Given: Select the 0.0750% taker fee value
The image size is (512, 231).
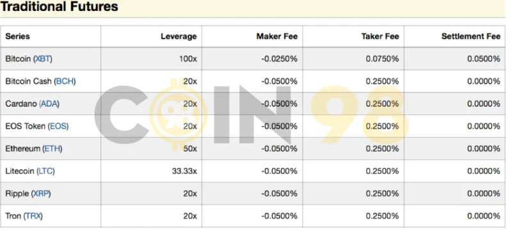Looking at the screenshot, I should tap(382, 59).
